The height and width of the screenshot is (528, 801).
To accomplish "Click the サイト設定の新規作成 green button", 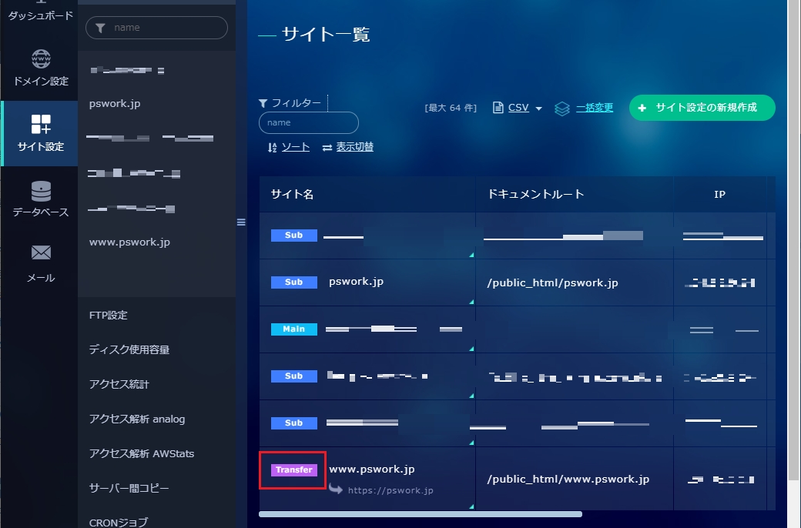I will tap(702, 108).
